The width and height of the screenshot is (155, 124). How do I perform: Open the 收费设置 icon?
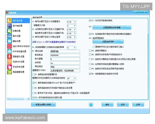click(10, 31)
